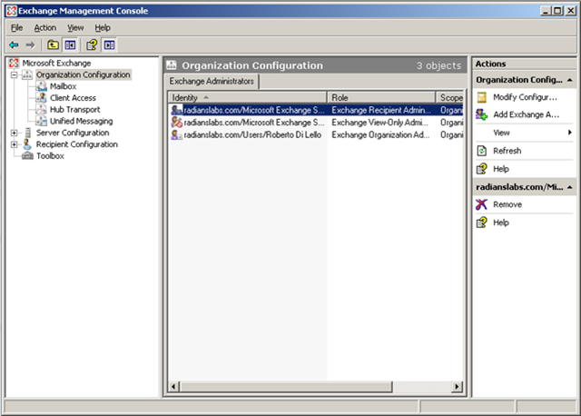This screenshot has width=581, height=416.
Task: Select the Roberto Di Lello administrator row
Action: (248, 134)
